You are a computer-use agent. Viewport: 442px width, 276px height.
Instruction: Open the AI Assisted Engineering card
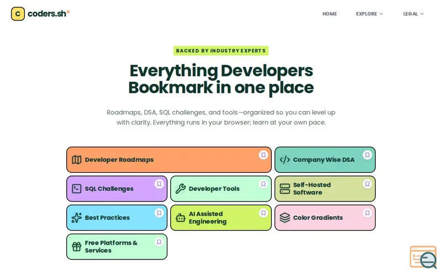click(x=220, y=217)
